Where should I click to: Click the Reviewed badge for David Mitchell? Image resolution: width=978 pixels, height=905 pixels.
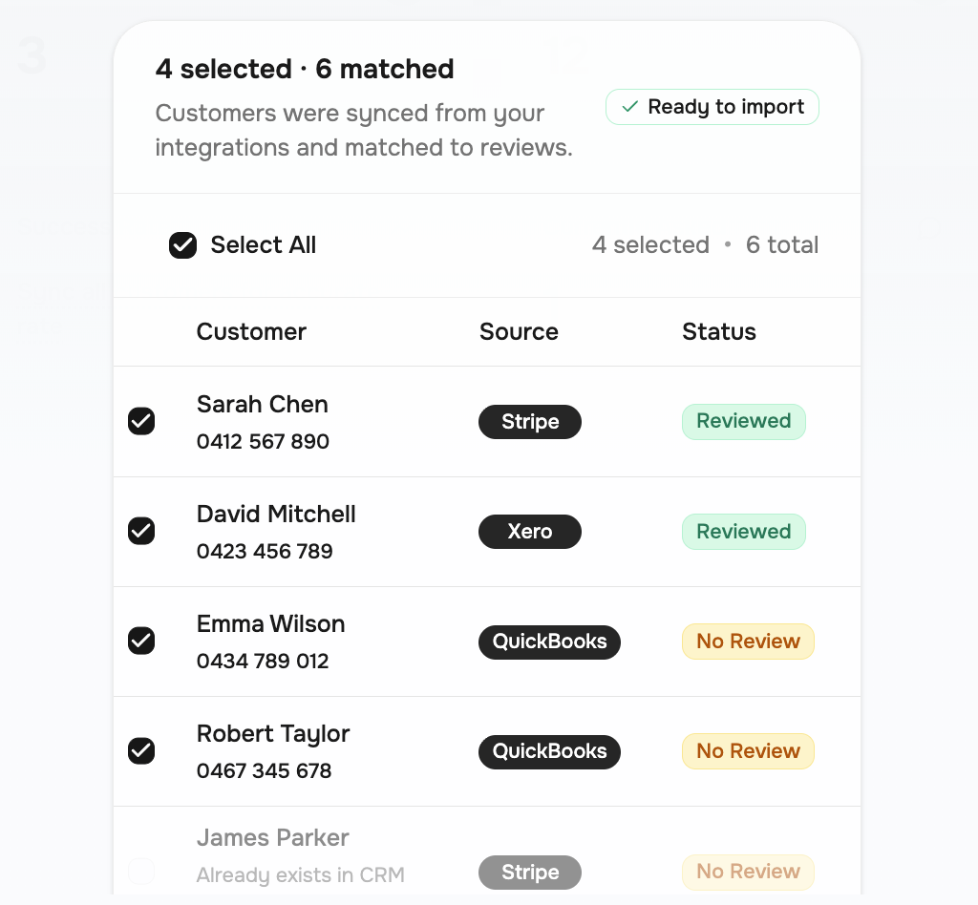pos(743,531)
